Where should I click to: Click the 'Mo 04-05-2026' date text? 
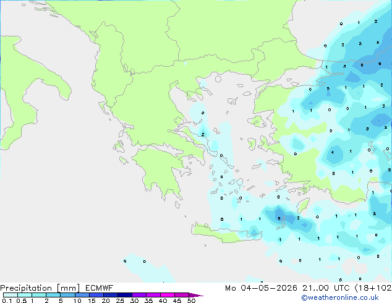point(262,288)
